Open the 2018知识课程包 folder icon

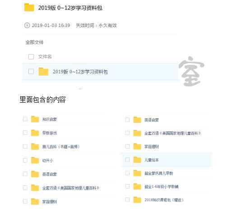click(x=137, y=200)
